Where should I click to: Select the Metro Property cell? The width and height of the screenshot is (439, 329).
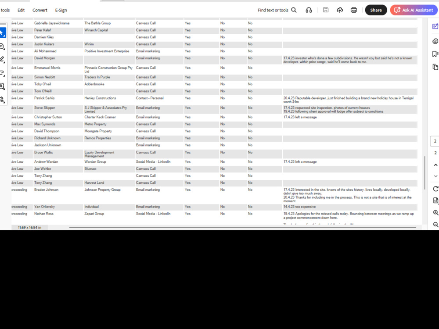95,124
